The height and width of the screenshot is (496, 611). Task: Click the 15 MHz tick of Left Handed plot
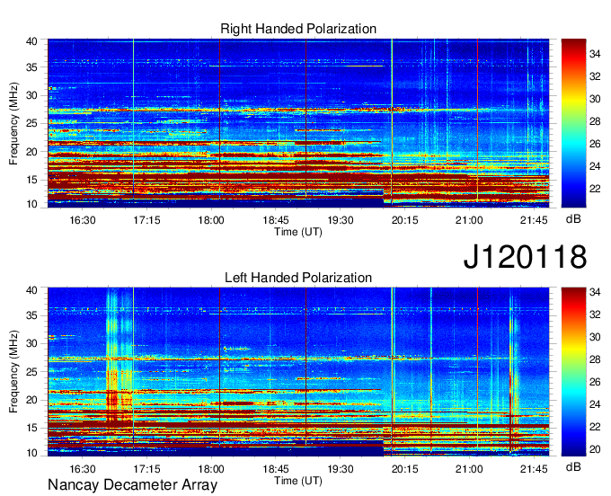coord(31,429)
